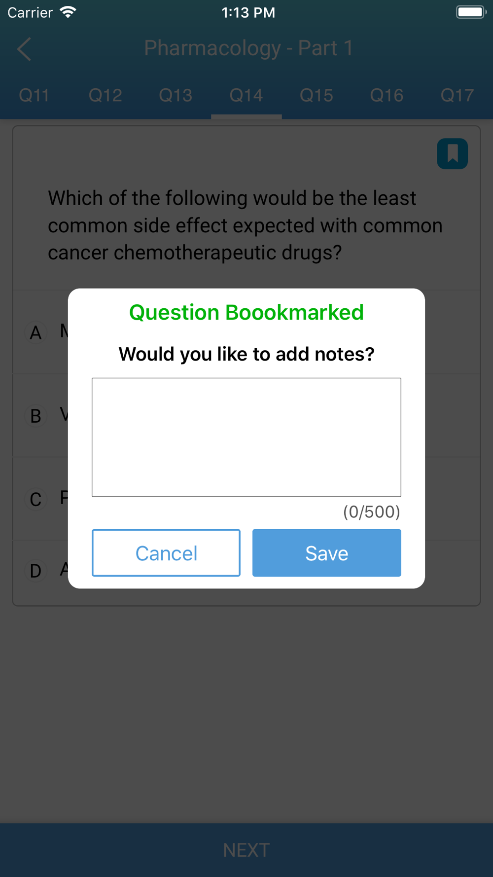Switch to the Q11 tab

(x=34, y=95)
